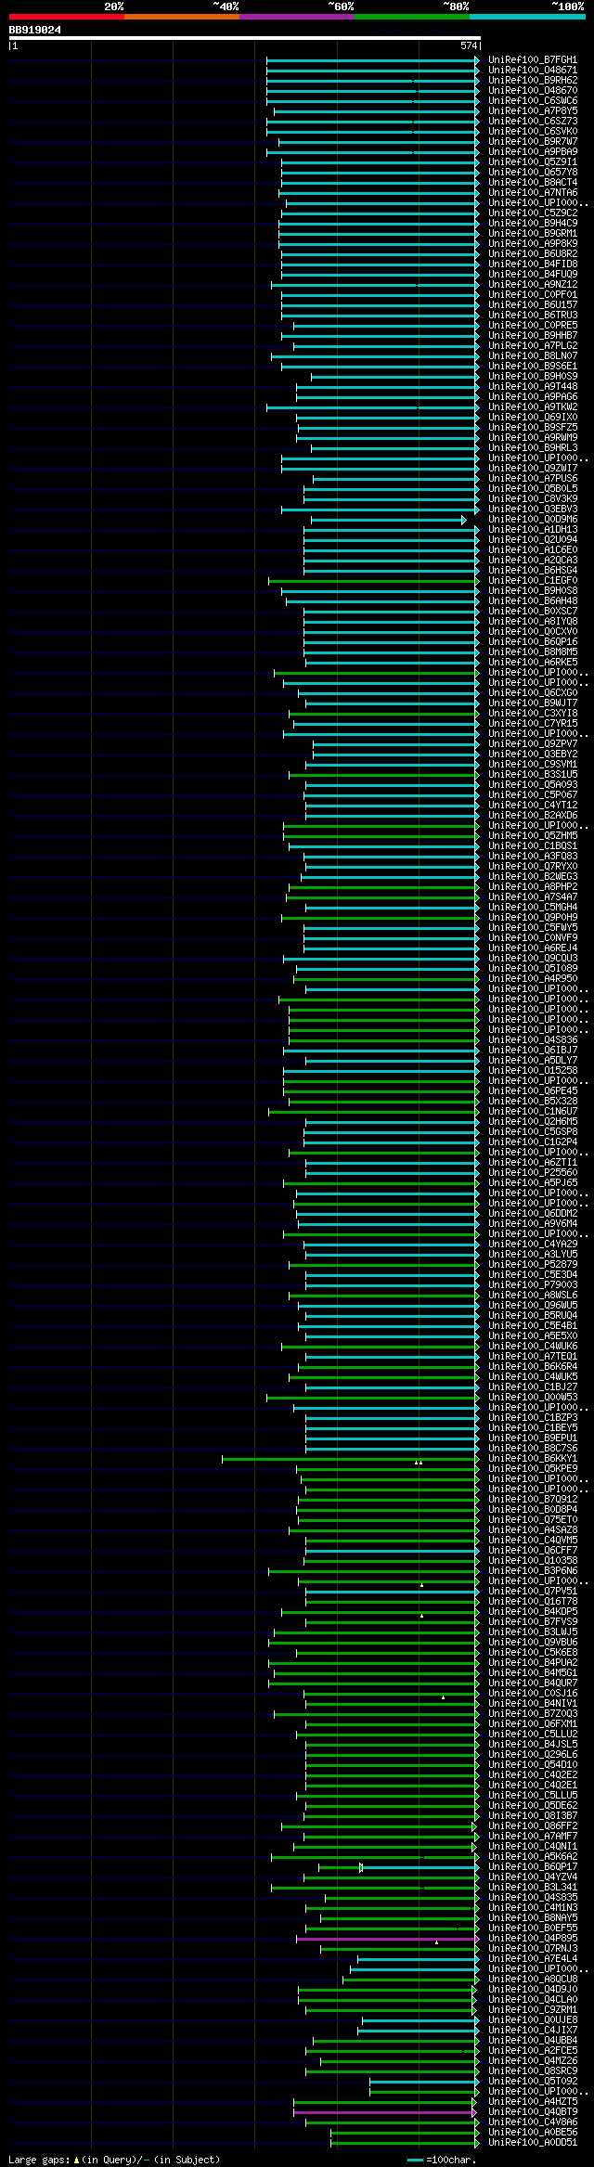Screen dimensions: 594x2167
Task: Open hit UniRef100_B4FUQ9
Action: tap(533, 275)
